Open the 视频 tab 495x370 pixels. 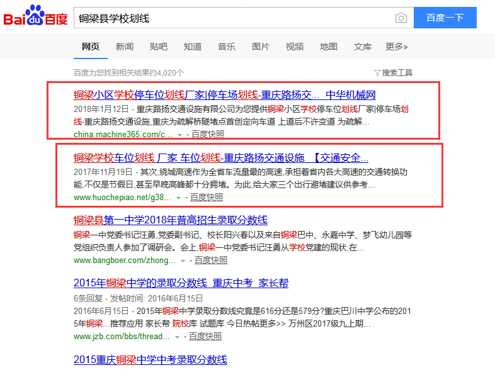295,47
